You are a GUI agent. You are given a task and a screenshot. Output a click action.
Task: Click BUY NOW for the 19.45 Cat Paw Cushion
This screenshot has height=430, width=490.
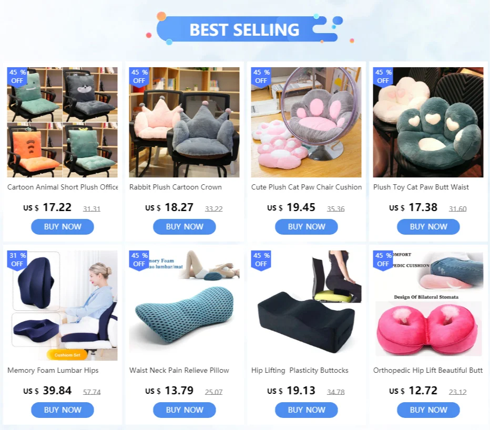[x=306, y=226]
